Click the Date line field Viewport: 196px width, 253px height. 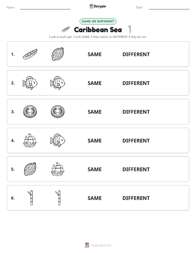[169, 7]
